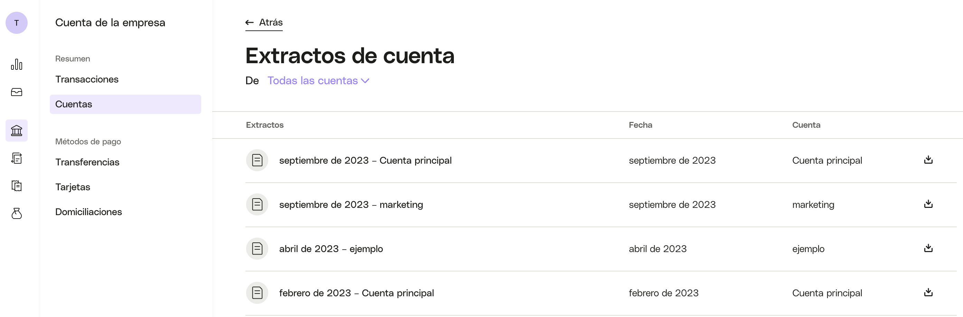The image size is (963, 317).
Task: Download febrero de 2023 Cuenta principal statement
Action: [x=928, y=292]
